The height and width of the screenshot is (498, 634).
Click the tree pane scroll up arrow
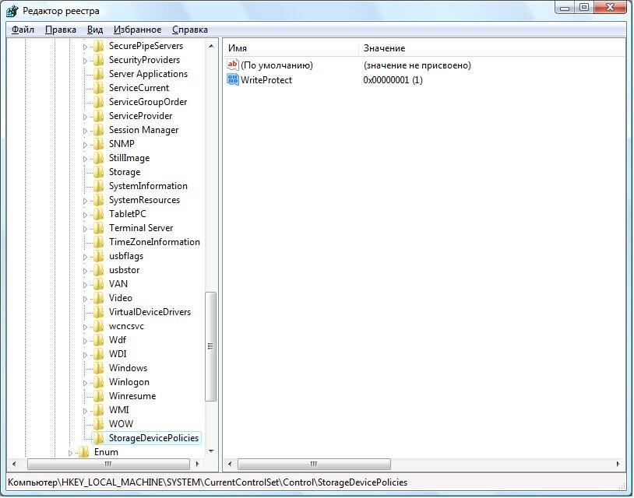(x=211, y=46)
